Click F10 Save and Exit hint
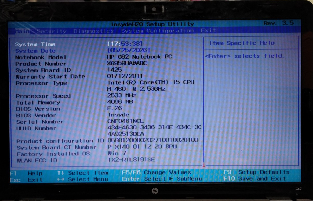 pos(255,178)
